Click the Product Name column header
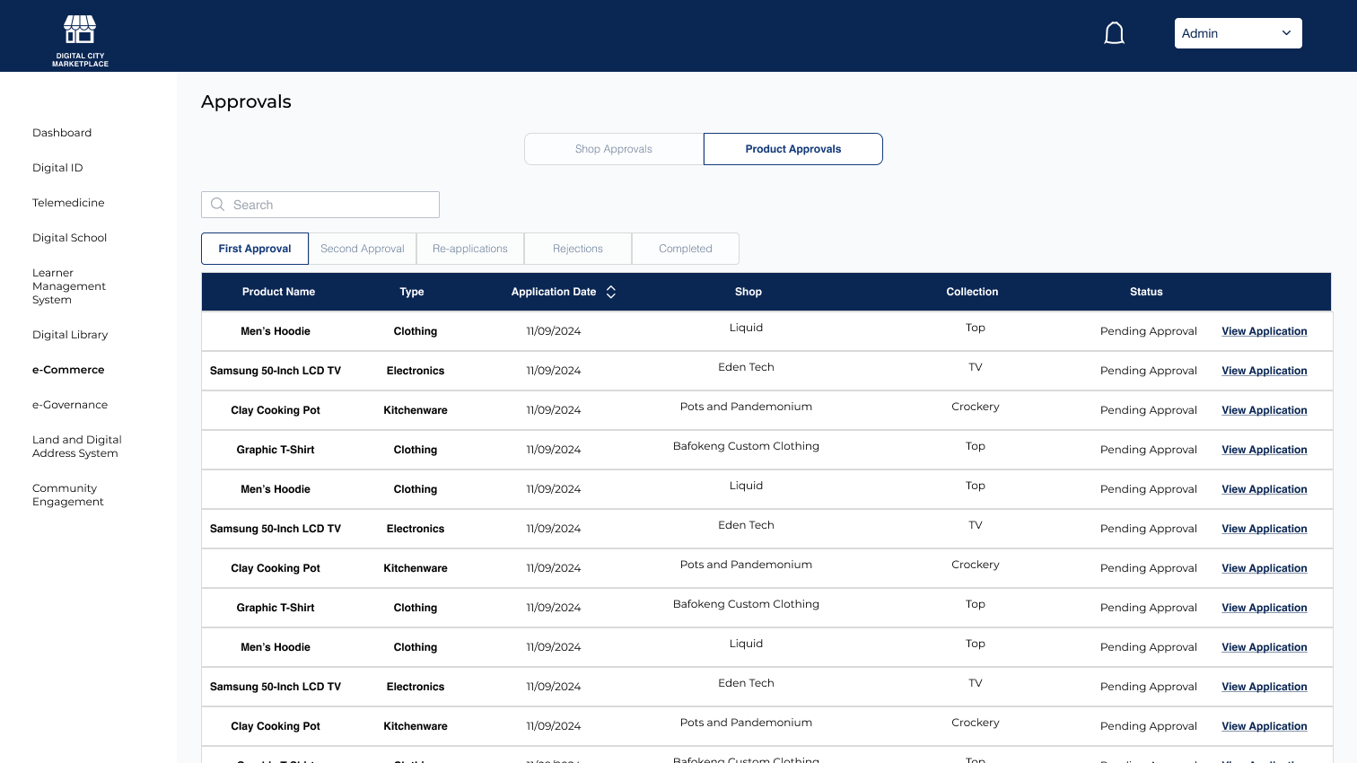 tap(278, 292)
